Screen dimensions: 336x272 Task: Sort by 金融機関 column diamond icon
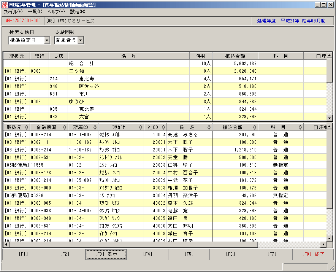[x=65, y=127]
